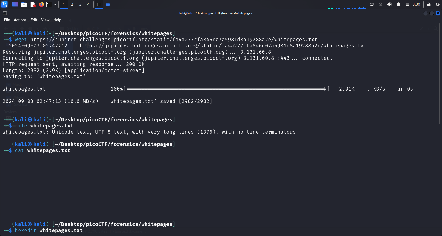Open the File menu
This screenshot has height=236, width=442.
pyautogui.click(x=7, y=20)
